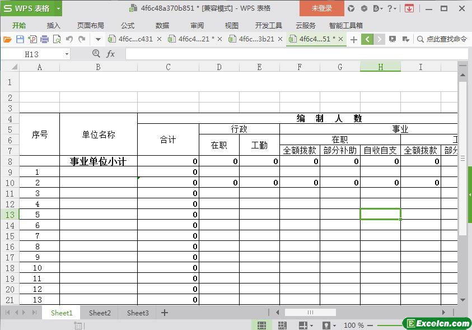Viewport: 472px width, 330px height.
Task: Open the help question mark dropdown
Action: [x=391, y=8]
